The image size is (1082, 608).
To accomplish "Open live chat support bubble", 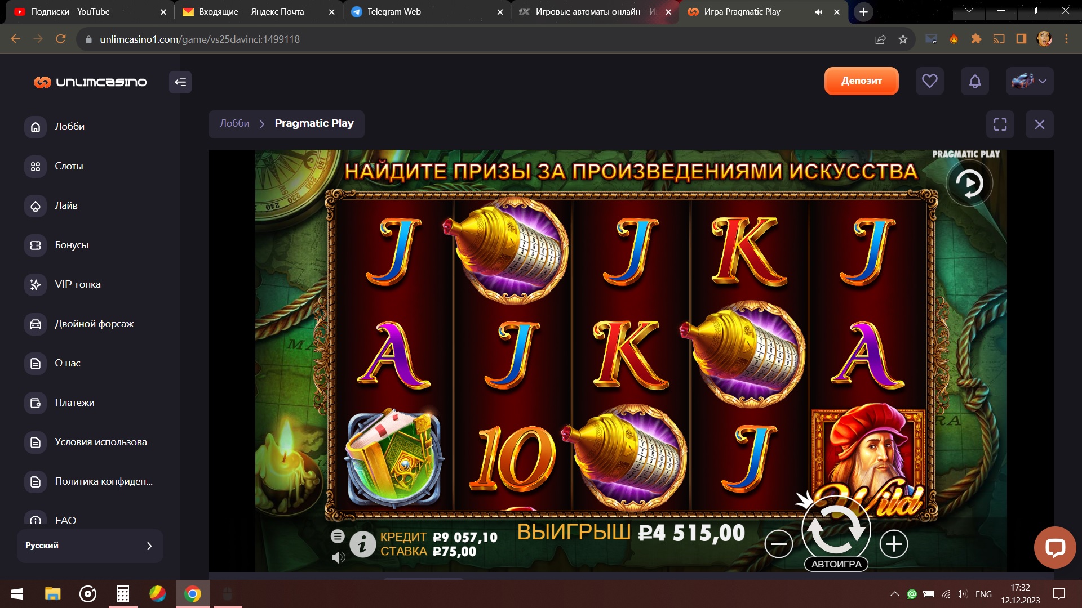I will point(1055,547).
